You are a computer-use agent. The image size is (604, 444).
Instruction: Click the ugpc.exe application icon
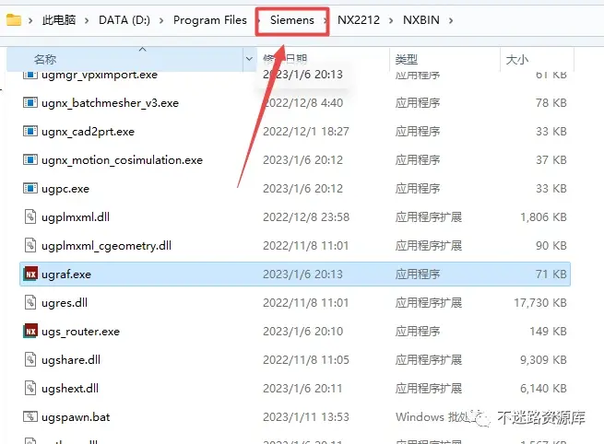tap(30, 188)
